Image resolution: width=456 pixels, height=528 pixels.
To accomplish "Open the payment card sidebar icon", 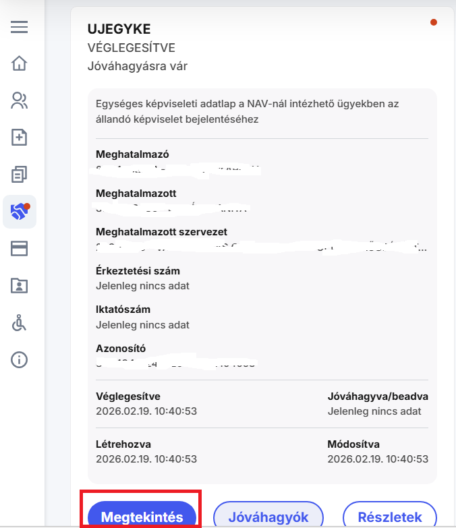I will 19,249.
